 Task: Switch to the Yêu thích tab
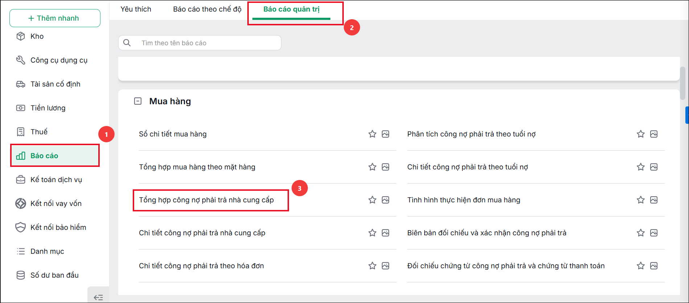[x=136, y=9]
